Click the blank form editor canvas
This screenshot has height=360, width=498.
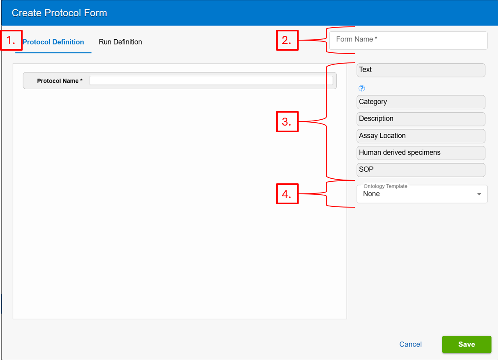point(180,209)
